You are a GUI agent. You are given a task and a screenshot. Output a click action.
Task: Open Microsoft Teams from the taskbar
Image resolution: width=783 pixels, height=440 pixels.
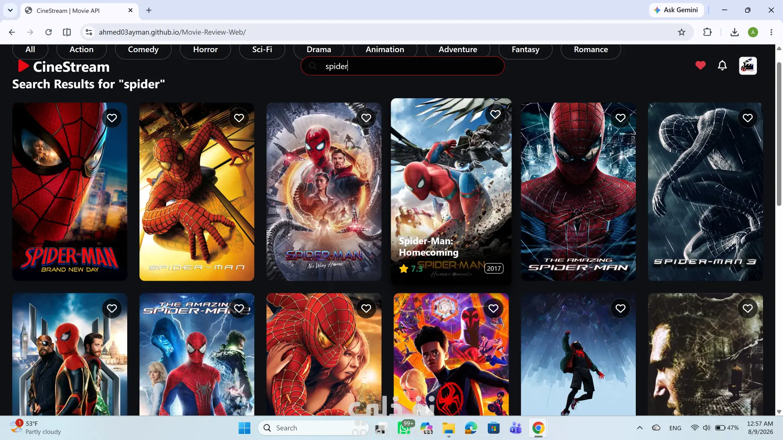pyautogui.click(x=516, y=428)
